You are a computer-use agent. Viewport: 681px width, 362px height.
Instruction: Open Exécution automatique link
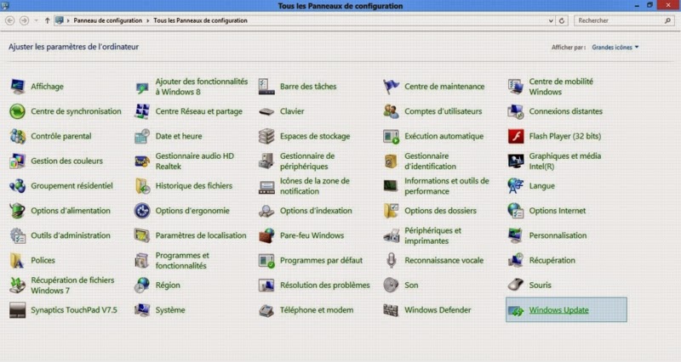coord(444,136)
